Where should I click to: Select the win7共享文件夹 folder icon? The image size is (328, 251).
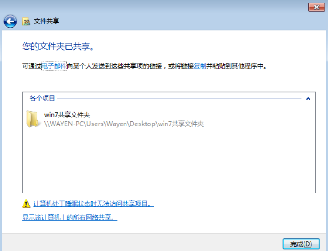coord(32,119)
